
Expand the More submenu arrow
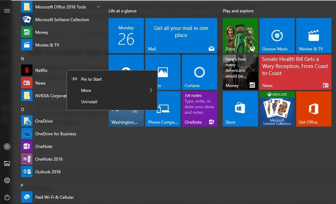point(151,90)
